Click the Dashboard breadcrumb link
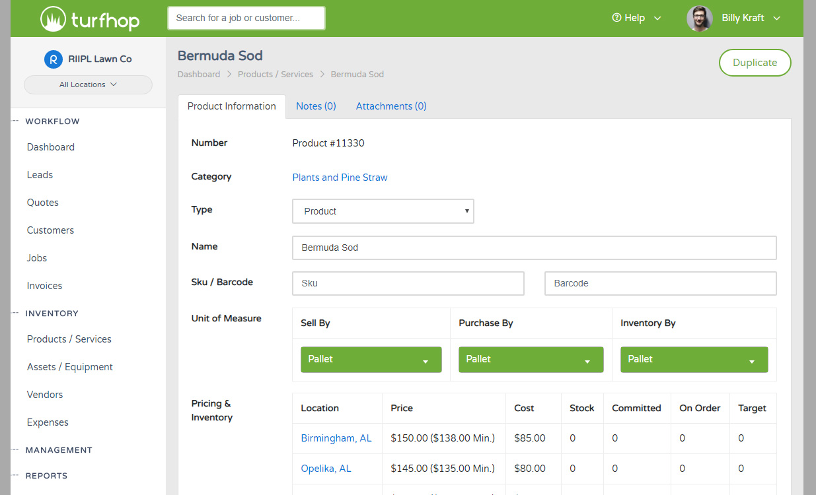 click(199, 74)
